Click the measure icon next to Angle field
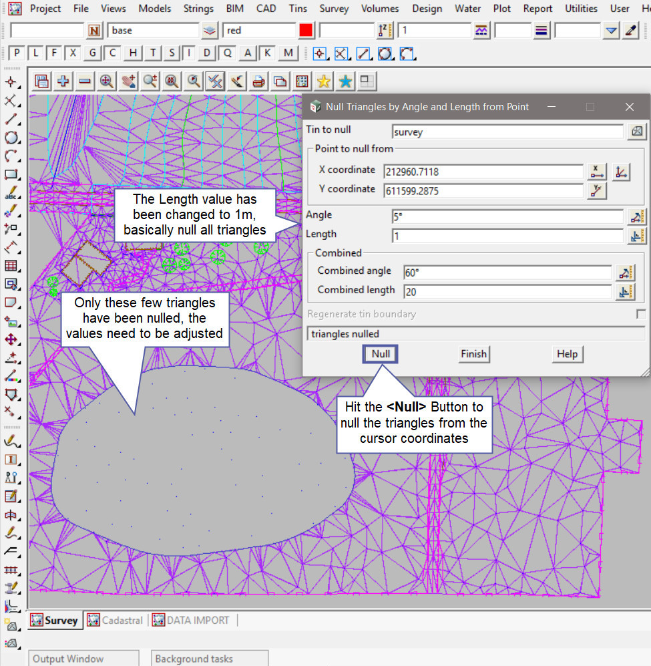 tap(636, 216)
